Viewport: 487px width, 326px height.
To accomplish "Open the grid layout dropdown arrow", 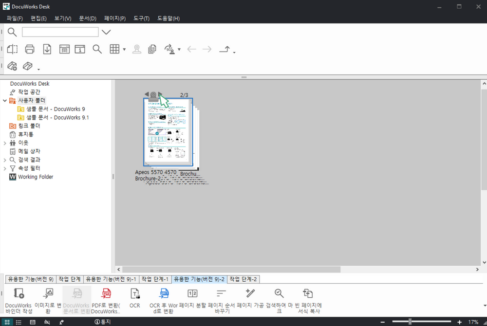I will pos(125,50).
